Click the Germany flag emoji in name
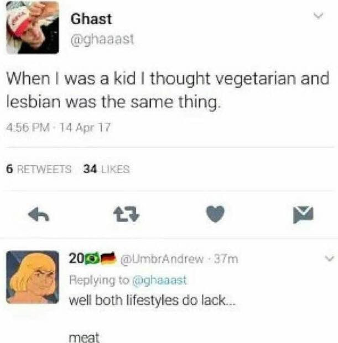The image size is (338, 343). tap(108, 258)
